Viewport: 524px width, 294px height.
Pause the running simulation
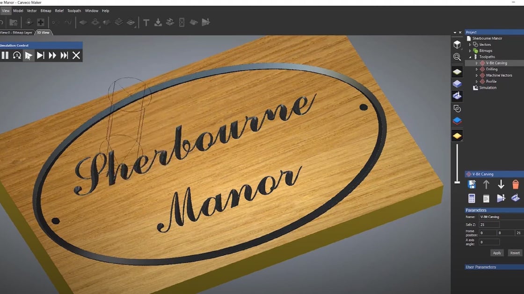6,55
